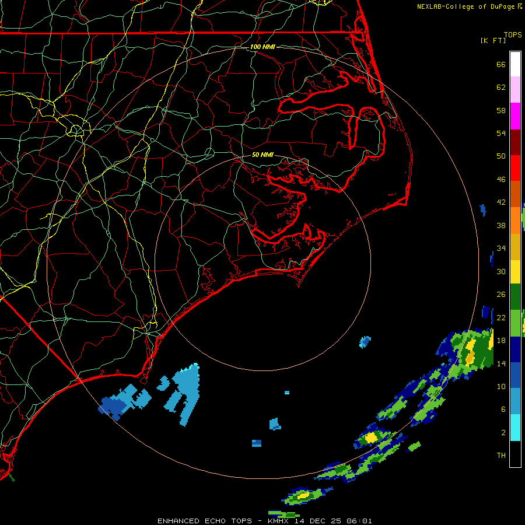This screenshot has height=525, width=525.
Task: Click the '42' legend value
Action: pos(501,202)
